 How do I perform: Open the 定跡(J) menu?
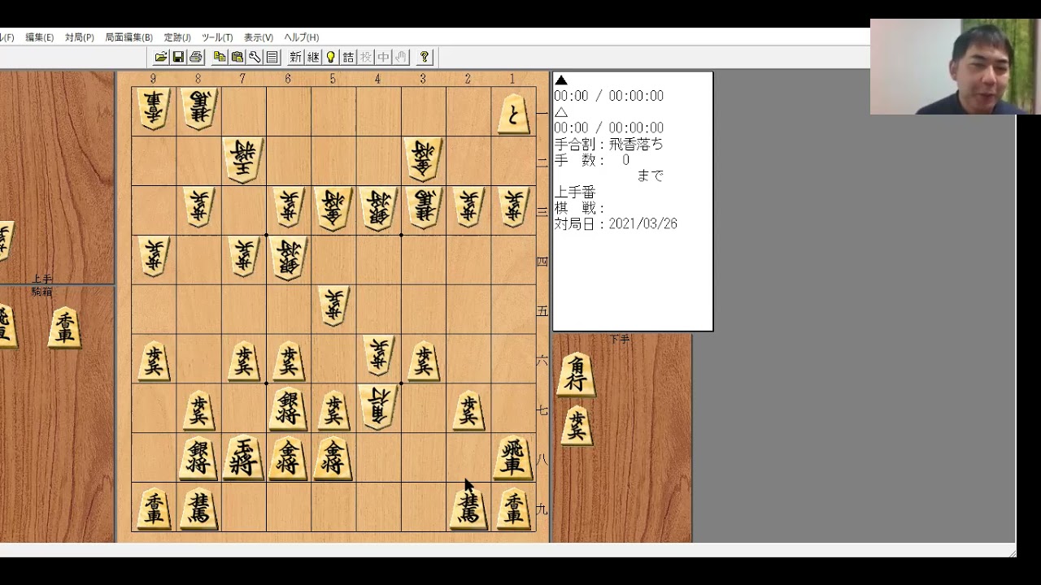pyautogui.click(x=177, y=37)
